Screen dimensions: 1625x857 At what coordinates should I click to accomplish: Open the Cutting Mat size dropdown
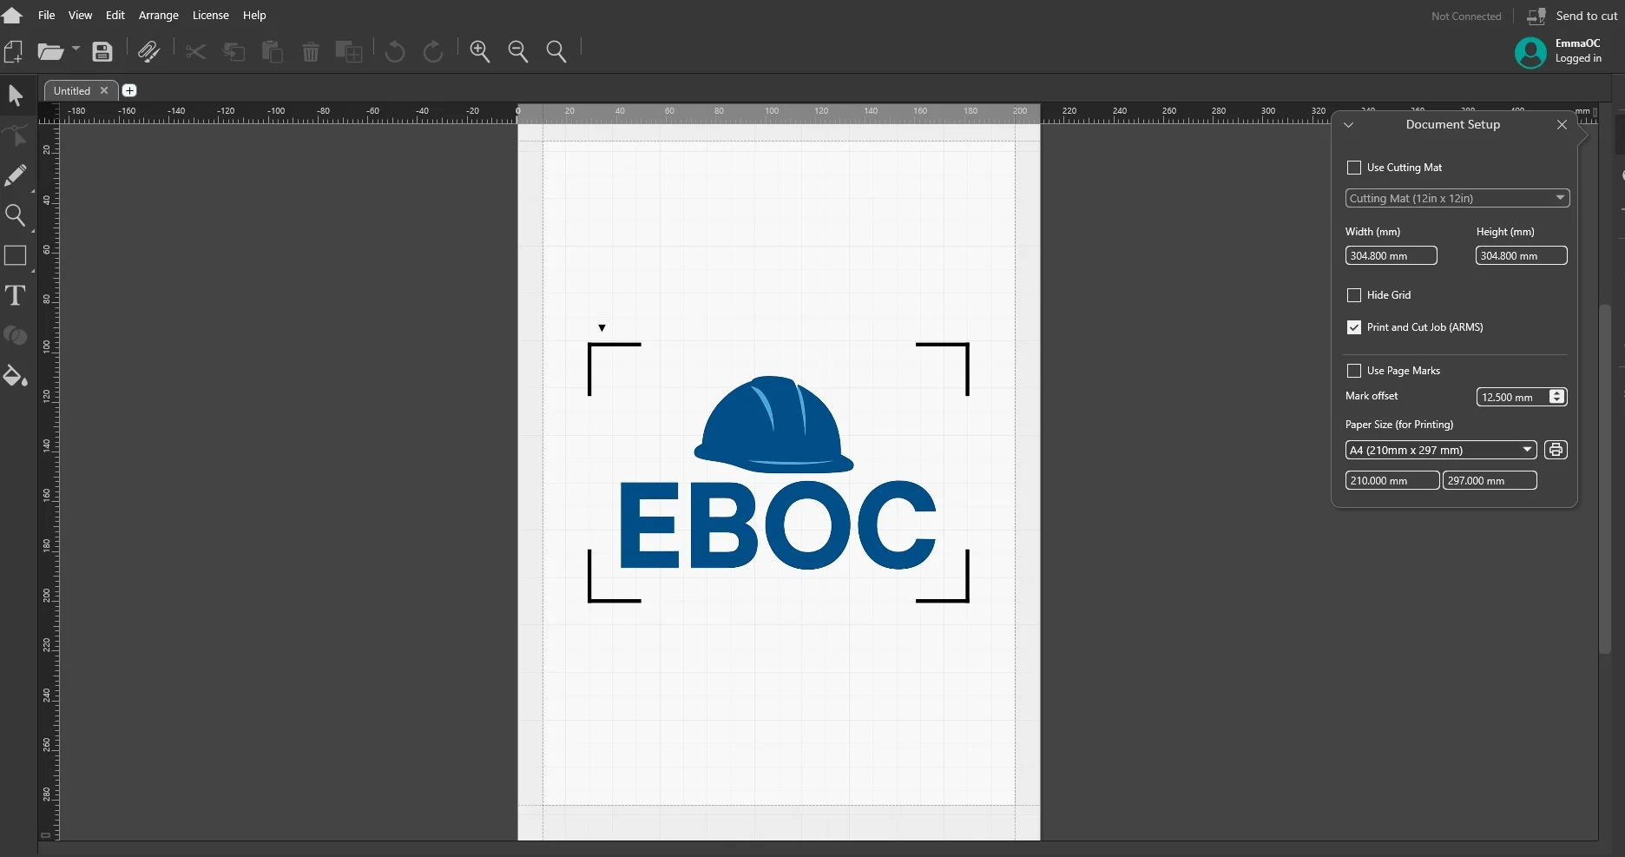click(1457, 198)
